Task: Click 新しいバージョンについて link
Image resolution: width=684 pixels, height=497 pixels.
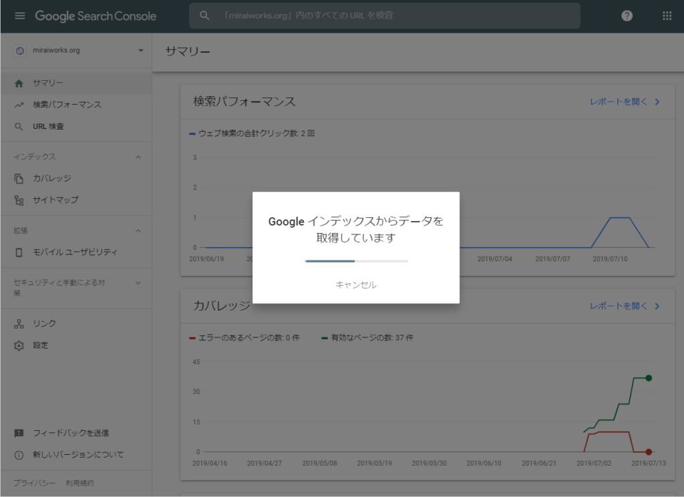Action: [x=78, y=455]
